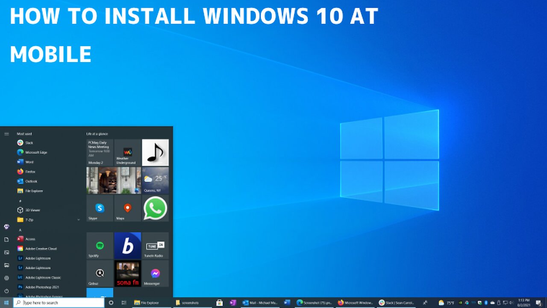Switch to the Slack taskbar window
This screenshot has width=547, height=308.
[396, 302]
